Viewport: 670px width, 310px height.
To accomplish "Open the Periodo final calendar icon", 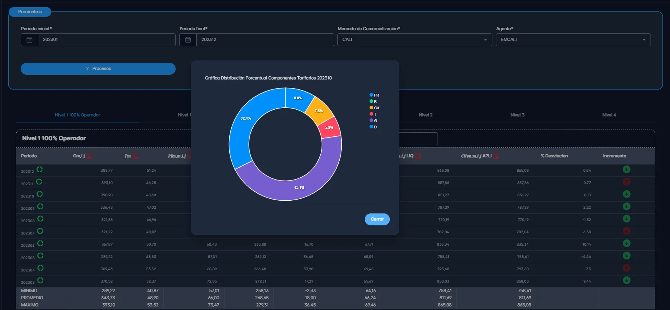I will pyautogui.click(x=188, y=40).
